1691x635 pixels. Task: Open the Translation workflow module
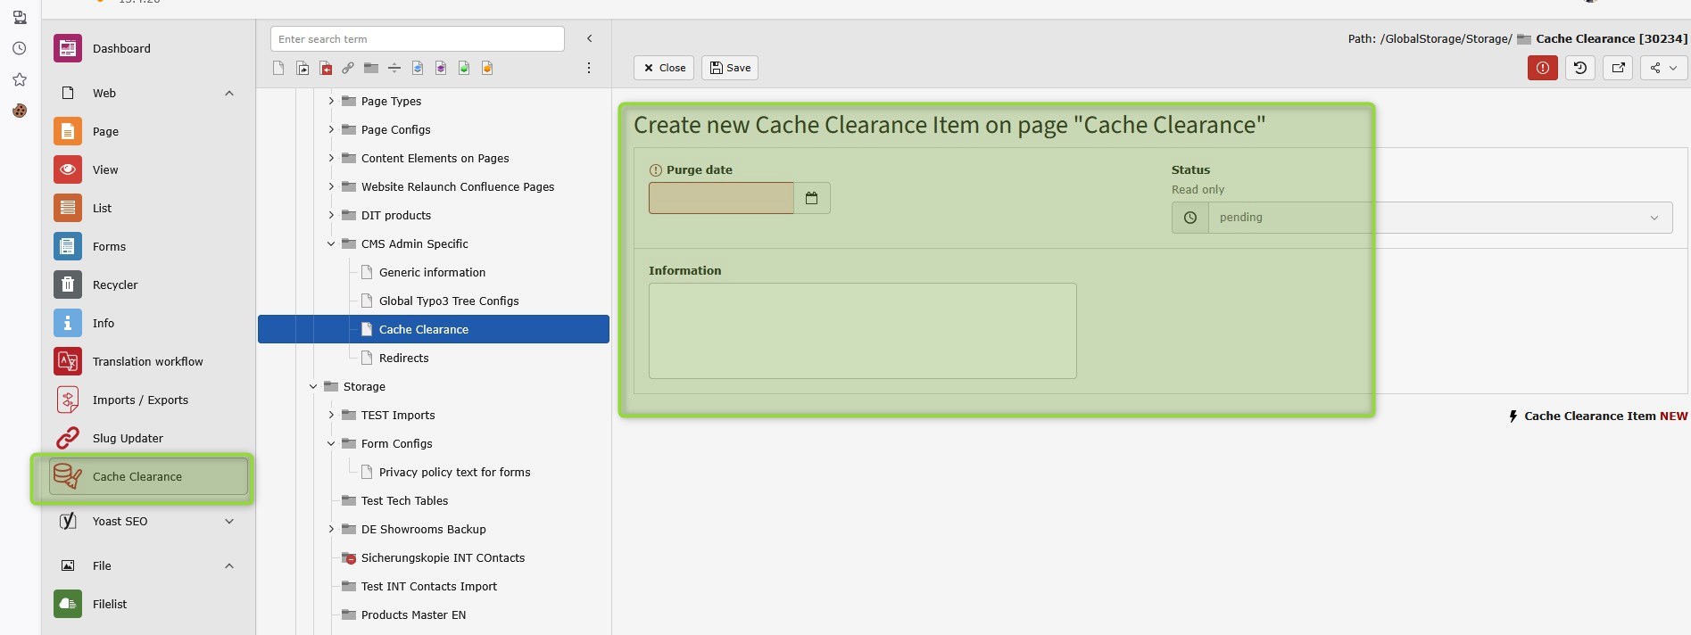[147, 361]
